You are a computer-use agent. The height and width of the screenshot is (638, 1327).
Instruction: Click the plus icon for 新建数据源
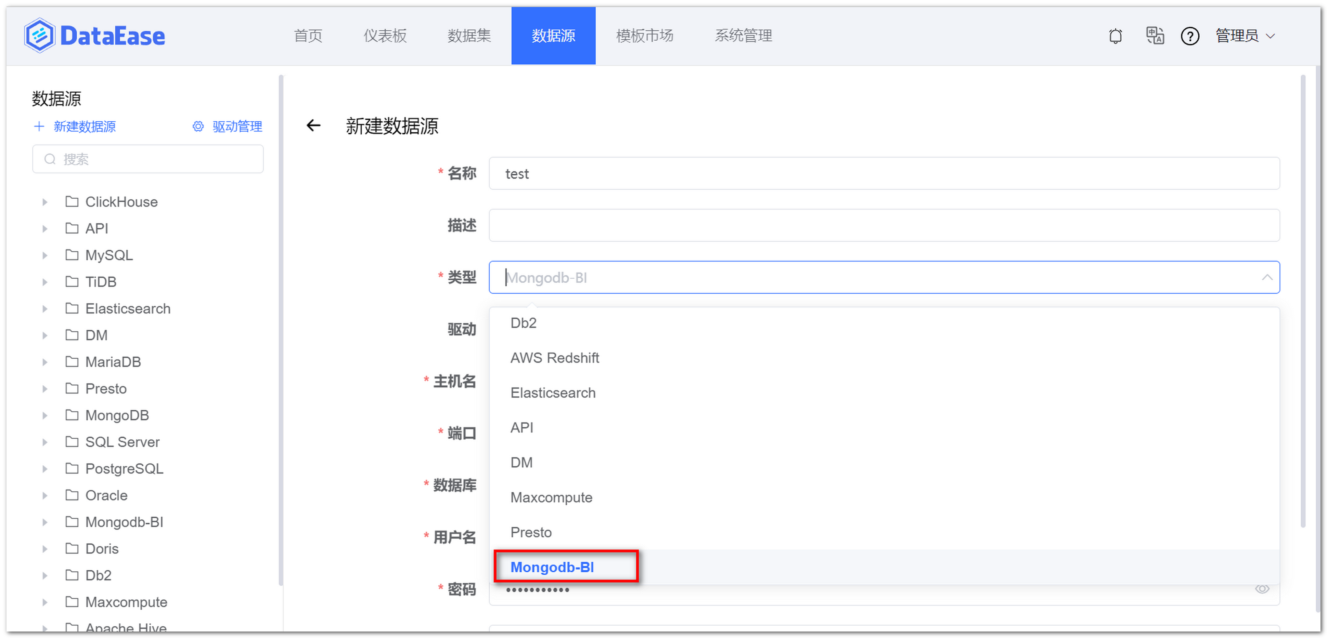(x=39, y=127)
